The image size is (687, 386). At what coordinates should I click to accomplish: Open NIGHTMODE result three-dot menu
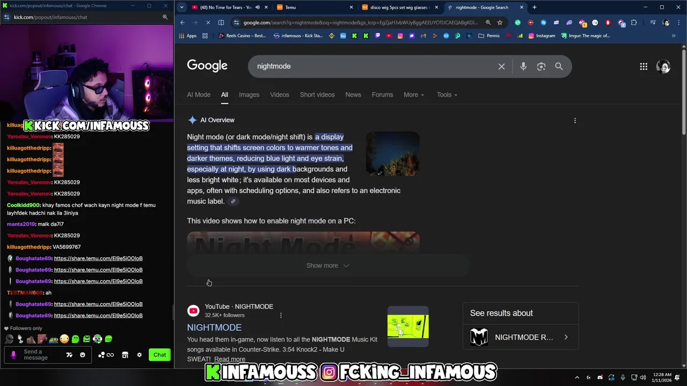pos(281,315)
